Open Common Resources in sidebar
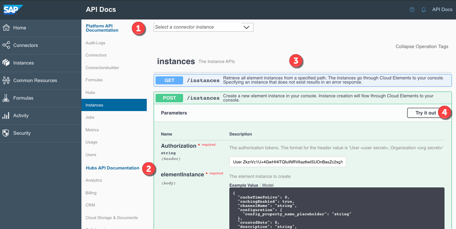456x229 pixels. click(x=41, y=81)
